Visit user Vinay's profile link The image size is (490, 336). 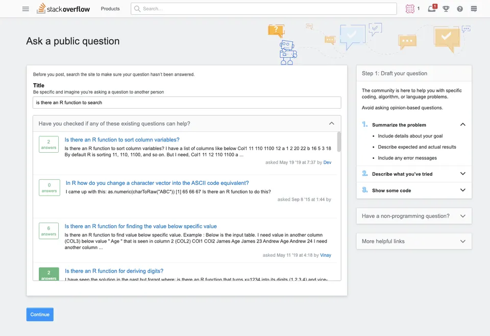325,255
